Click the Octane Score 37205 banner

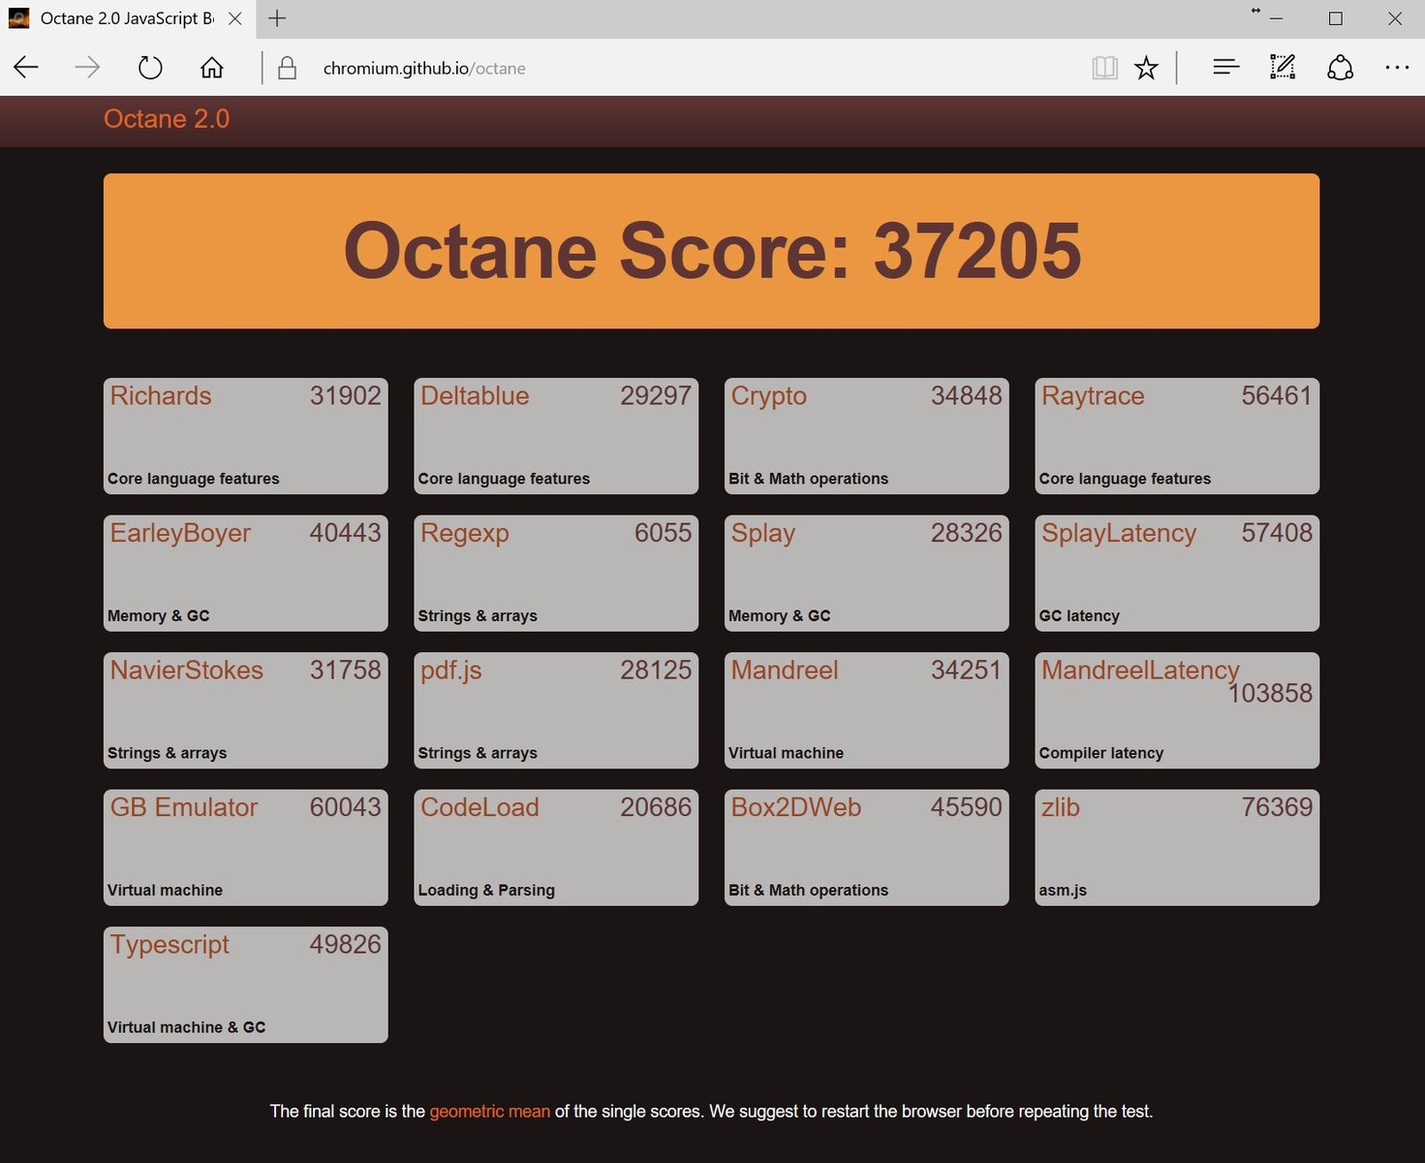pyautogui.click(x=711, y=251)
